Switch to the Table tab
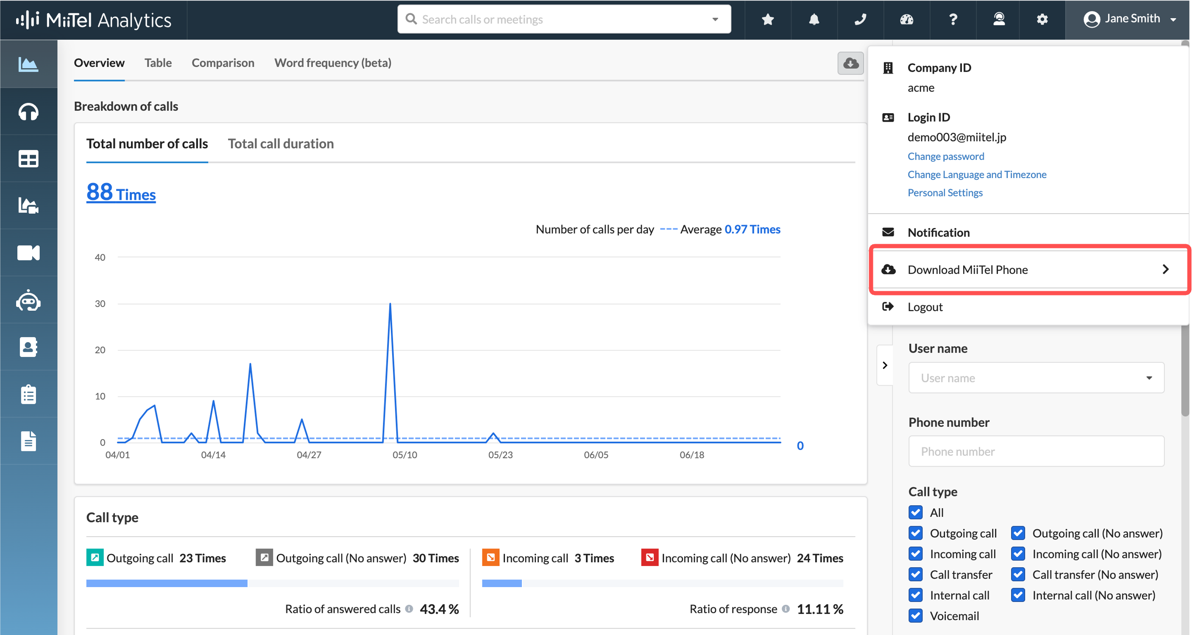The height and width of the screenshot is (635, 1193). (158, 63)
